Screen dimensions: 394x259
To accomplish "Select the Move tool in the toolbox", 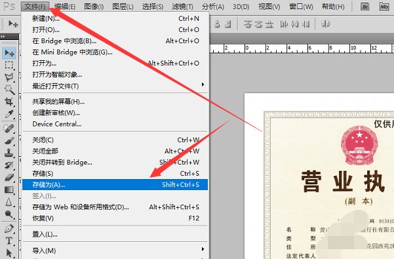I will coord(10,53).
